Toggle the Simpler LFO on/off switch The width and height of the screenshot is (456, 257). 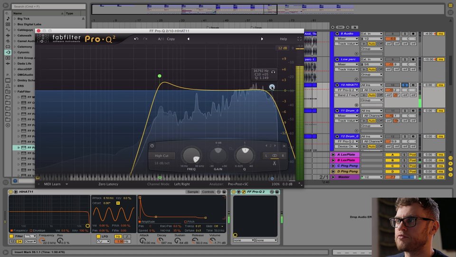pos(98,237)
